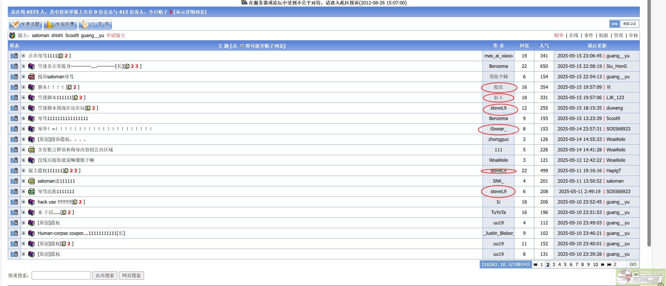
Task: Click the last page arrow icon
Action: [609, 264]
